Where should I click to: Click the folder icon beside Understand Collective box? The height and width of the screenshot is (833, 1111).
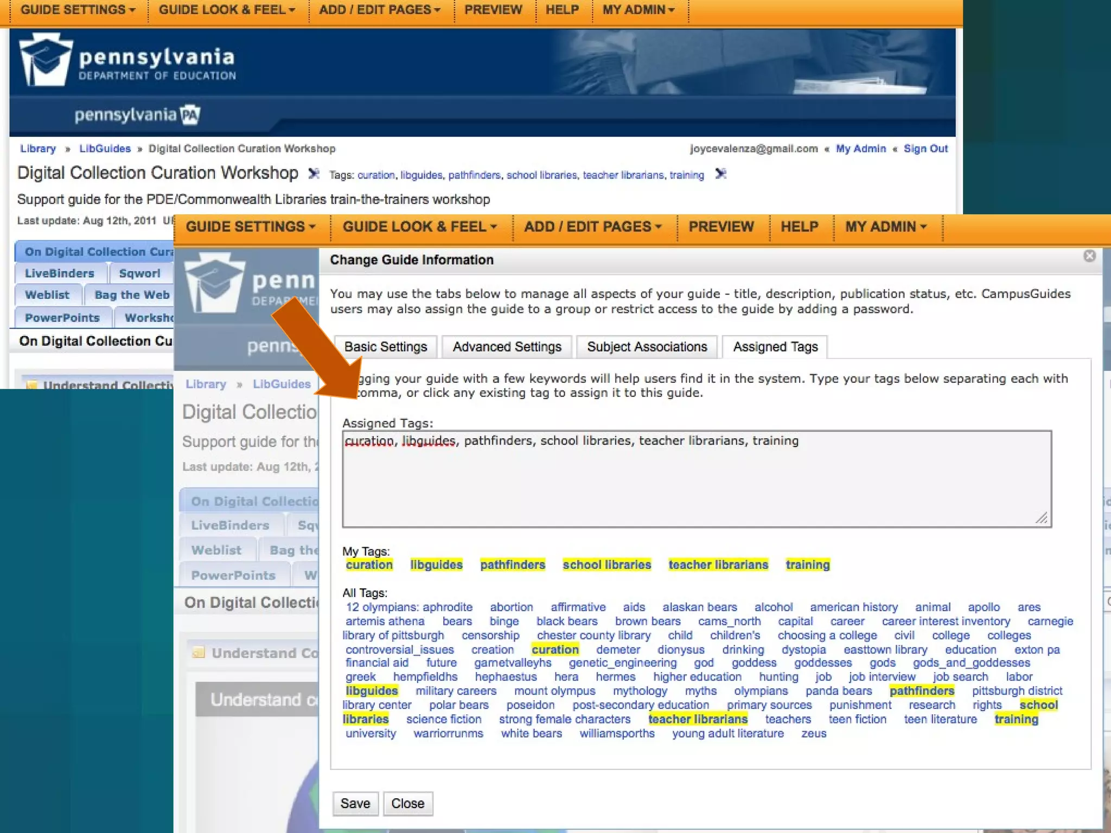pyautogui.click(x=33, y=385)
